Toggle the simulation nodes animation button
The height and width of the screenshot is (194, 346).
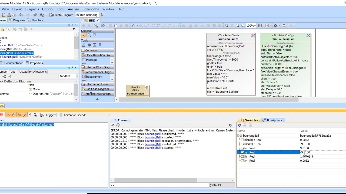(x=24, y=115)
